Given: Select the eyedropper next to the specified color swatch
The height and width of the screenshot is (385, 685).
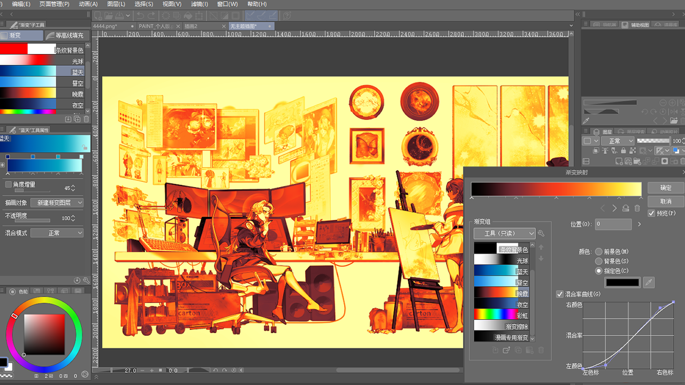Looking at the screenshot, I should 649,282.
